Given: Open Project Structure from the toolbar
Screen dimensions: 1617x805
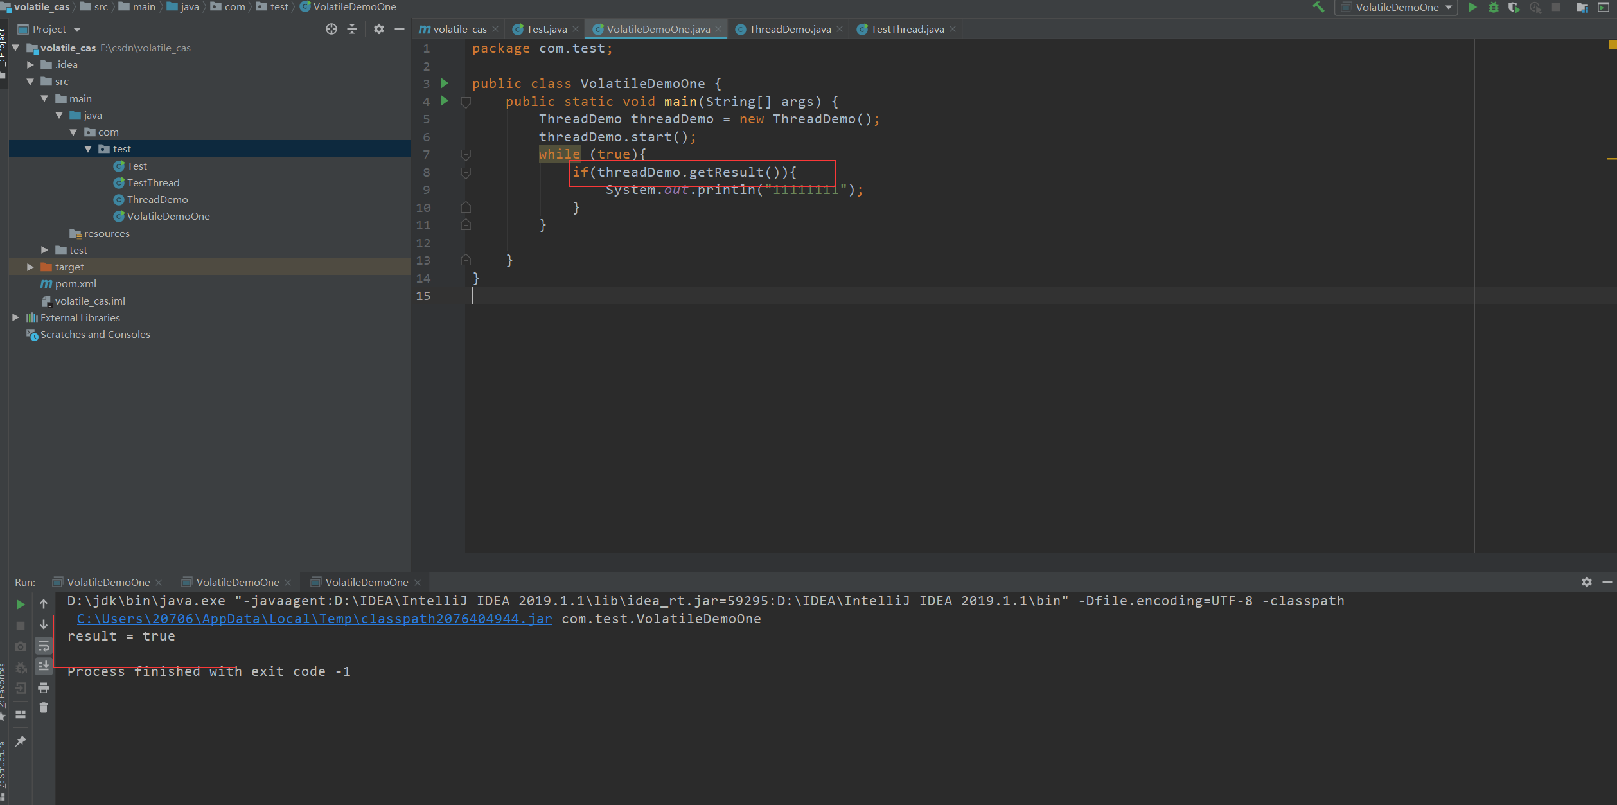Looking at the screenshot, I should click(x=1582, y=7).
